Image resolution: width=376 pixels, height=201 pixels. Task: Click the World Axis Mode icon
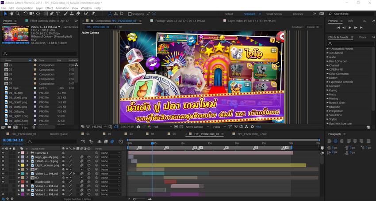click(x=116, y=14)
